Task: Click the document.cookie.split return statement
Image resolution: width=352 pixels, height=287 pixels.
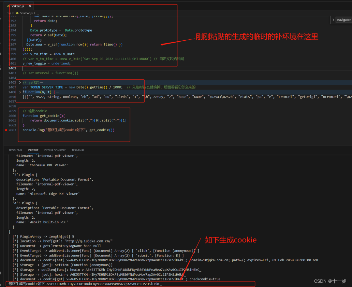Action: [x=78, y=120]
